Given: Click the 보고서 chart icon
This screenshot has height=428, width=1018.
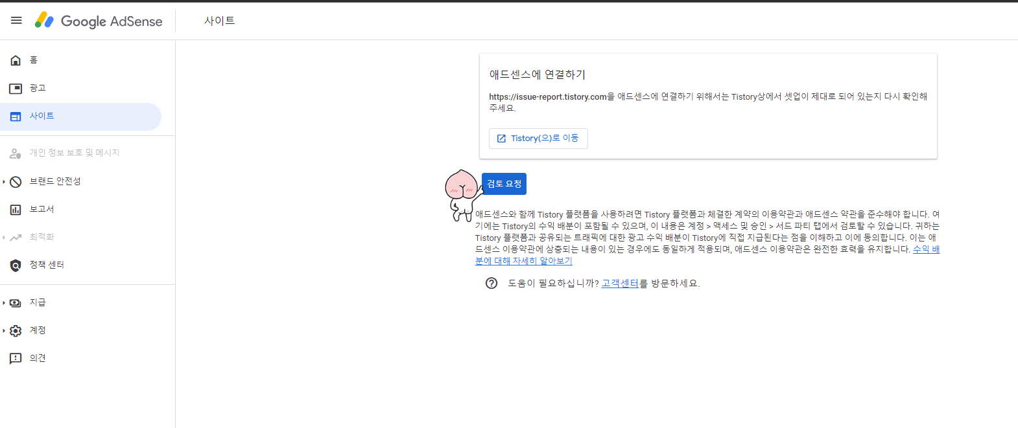Looking at the screenshot, I should [16, 210].
